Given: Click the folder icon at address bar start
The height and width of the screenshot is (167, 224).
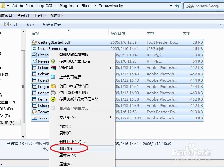Looking at the screenshot, I should pyautogui.click(x=3, y=6).
